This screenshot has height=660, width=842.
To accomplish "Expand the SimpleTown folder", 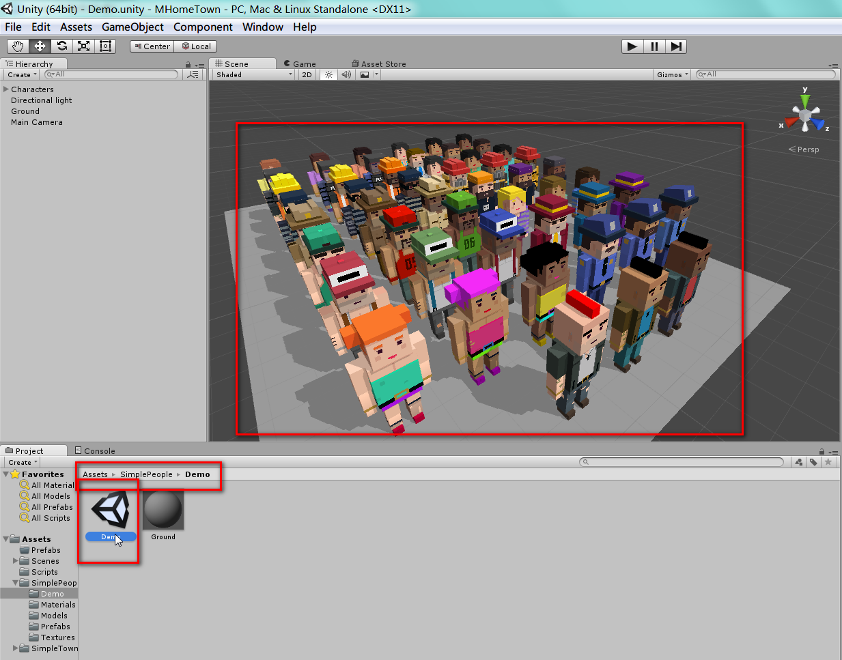I will click(15, 648).
